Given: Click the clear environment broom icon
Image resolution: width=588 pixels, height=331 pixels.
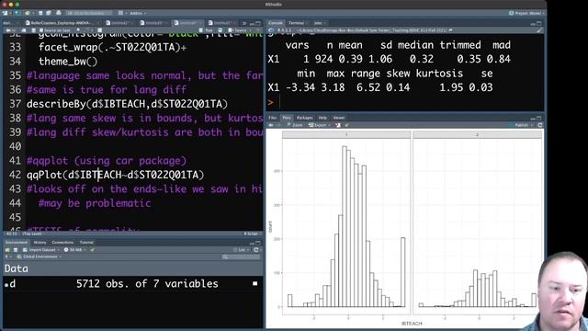Looking at the screenshot, I should coord(92,250).
